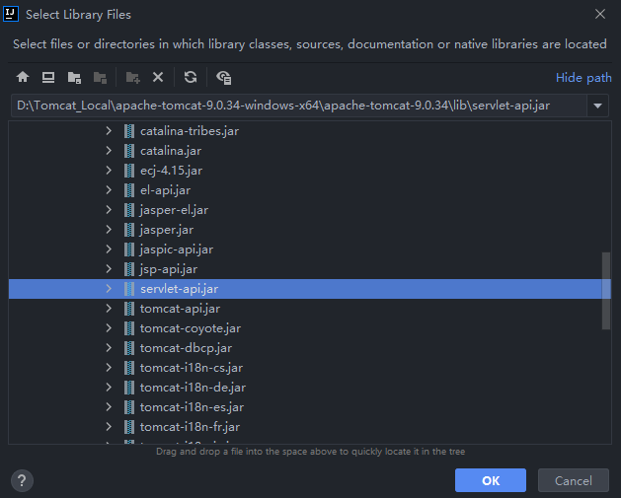Click the jar icon beside jsp-api.jar
This screenshot has width=621, height=498.
click(x=129, y=269)
